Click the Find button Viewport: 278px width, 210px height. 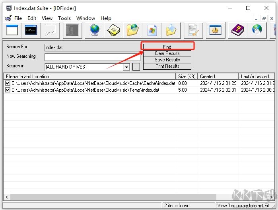[x=167, y=47]
